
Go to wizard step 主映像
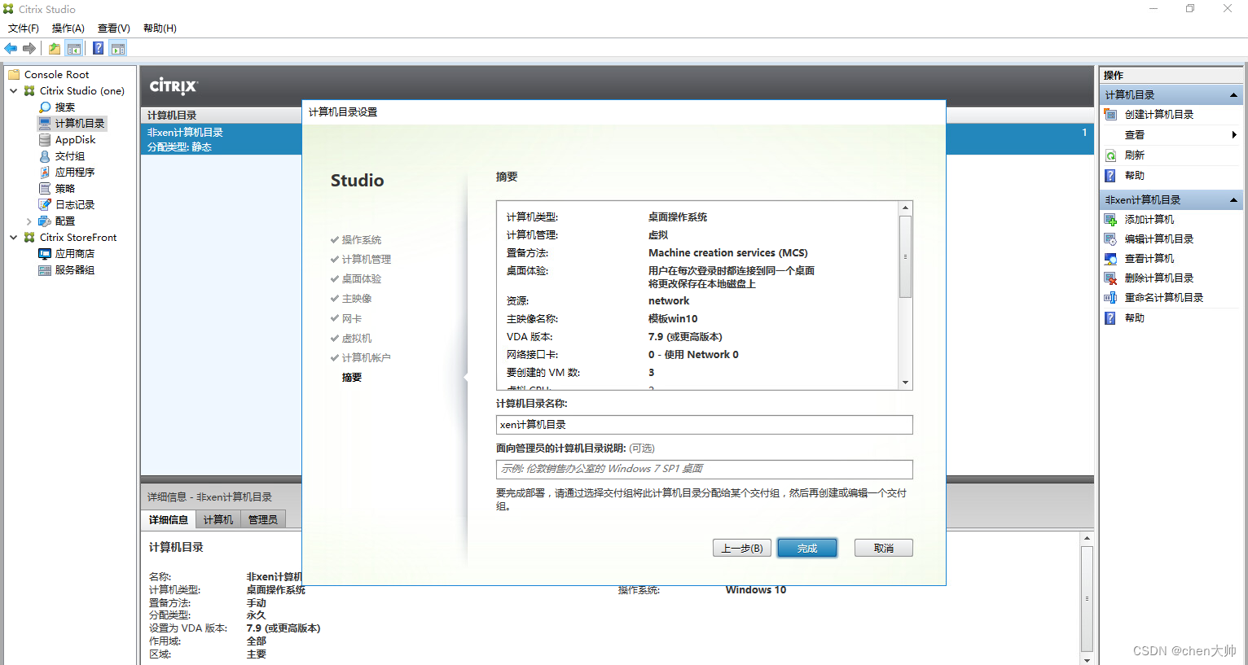[x=357, y=299]
